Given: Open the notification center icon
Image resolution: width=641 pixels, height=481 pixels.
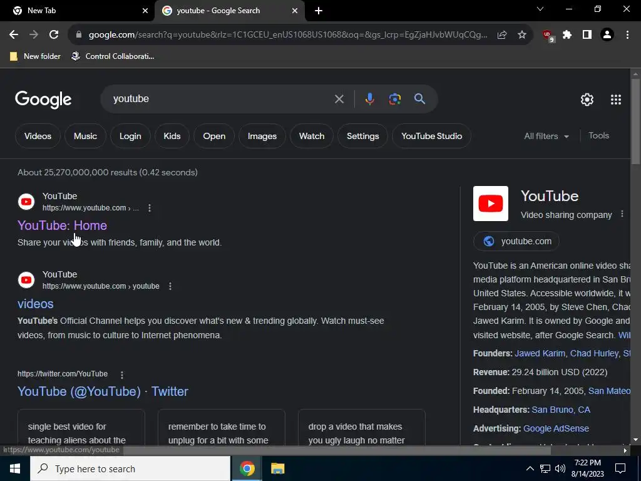Looking at the screenshot, I should pos(620,468).
